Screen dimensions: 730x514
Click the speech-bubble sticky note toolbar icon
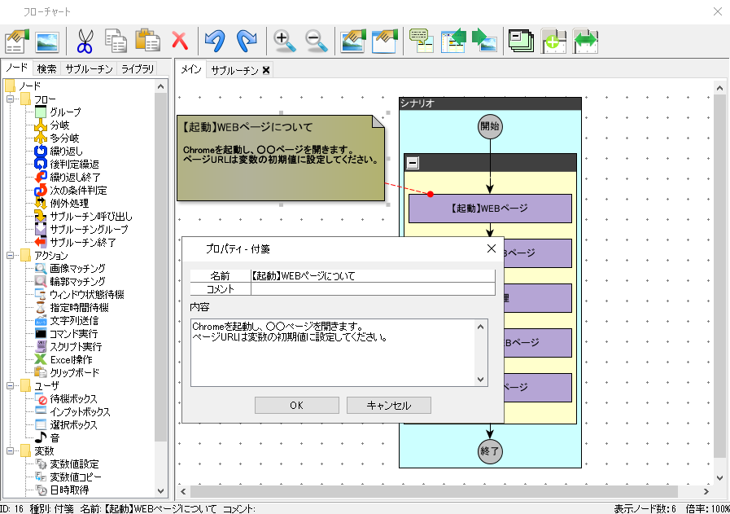422,41
